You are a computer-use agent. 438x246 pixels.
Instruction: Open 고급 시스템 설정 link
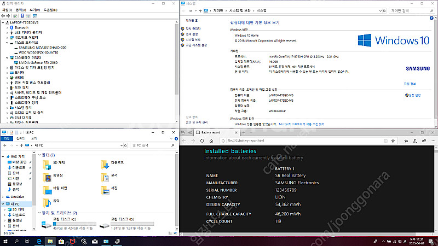click(x=197, y=45)
